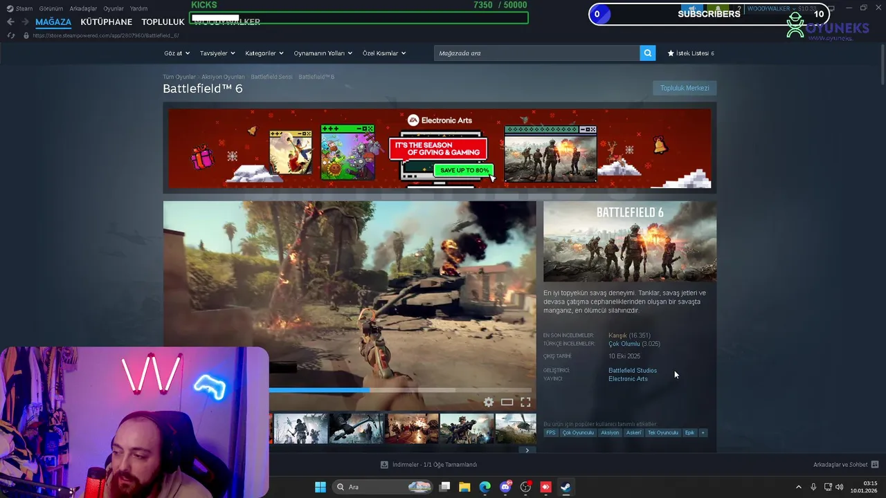886x498 pixels.
Task: Open the Downloads icon at bottom bar
Action: (384, 465)
